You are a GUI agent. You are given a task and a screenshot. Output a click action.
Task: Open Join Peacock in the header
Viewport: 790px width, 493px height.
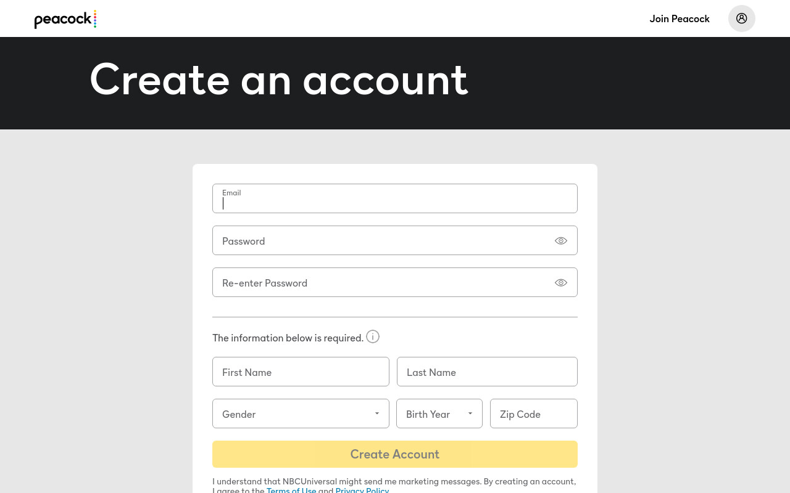(x=680, y=18)
